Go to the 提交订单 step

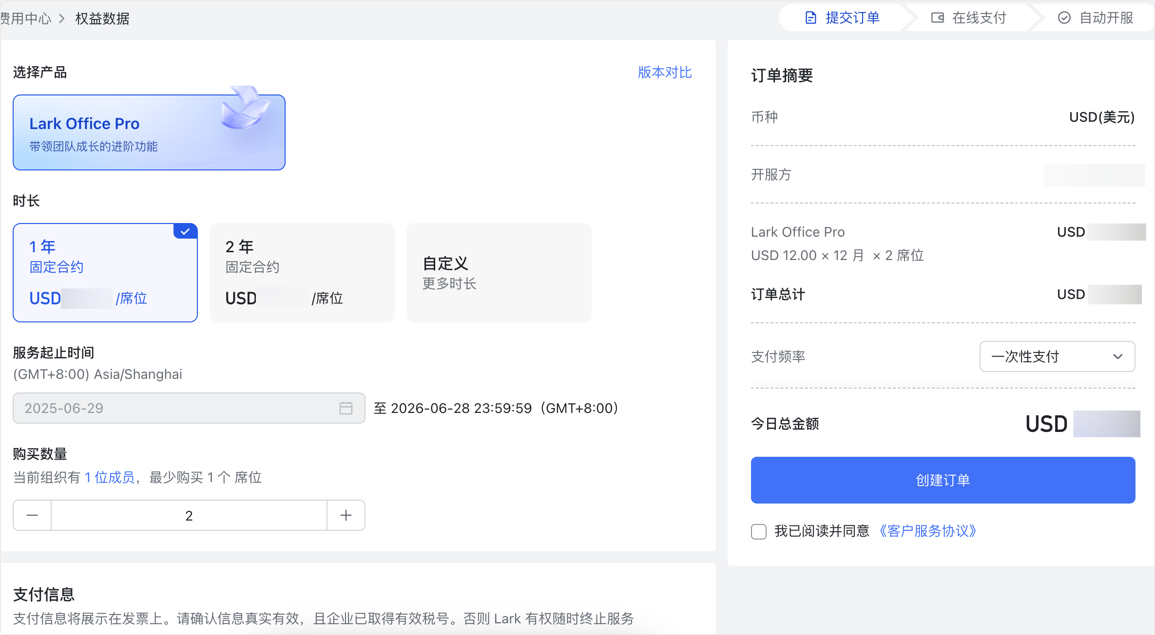point(842,18)
